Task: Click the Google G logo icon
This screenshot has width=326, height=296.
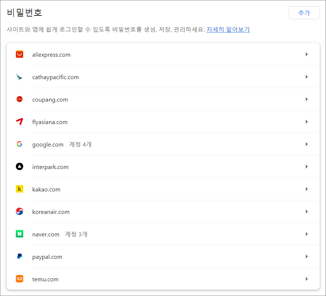Action: (x=20, y=144)
